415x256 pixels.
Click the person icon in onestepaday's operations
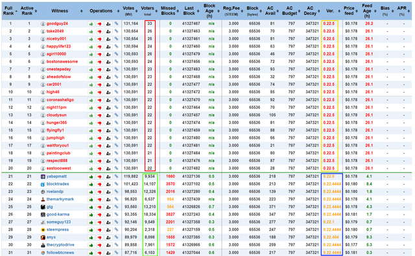click(108, 69)
